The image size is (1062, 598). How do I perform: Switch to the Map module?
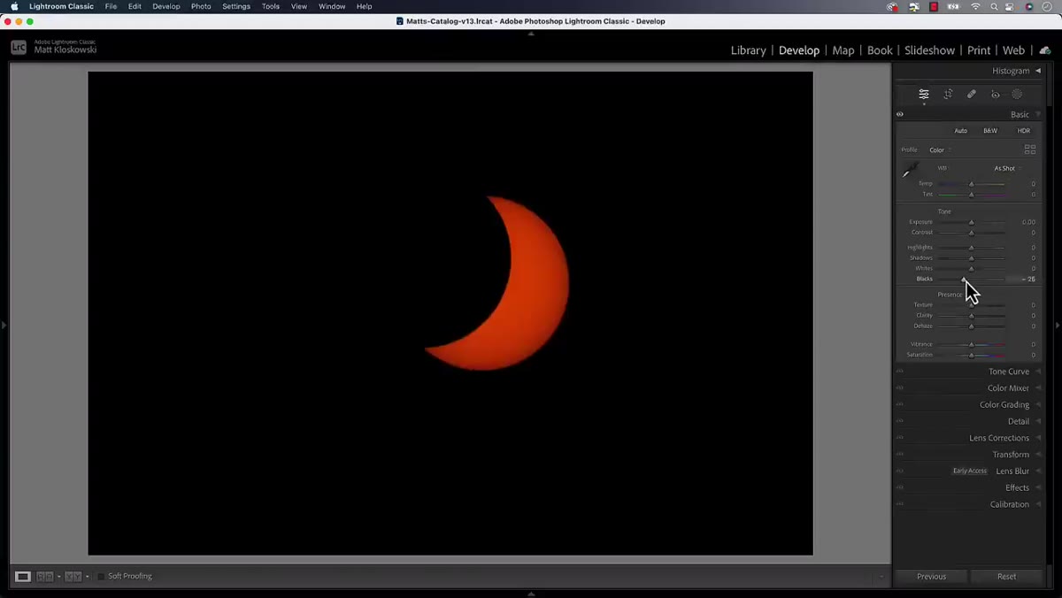(843, 50)
